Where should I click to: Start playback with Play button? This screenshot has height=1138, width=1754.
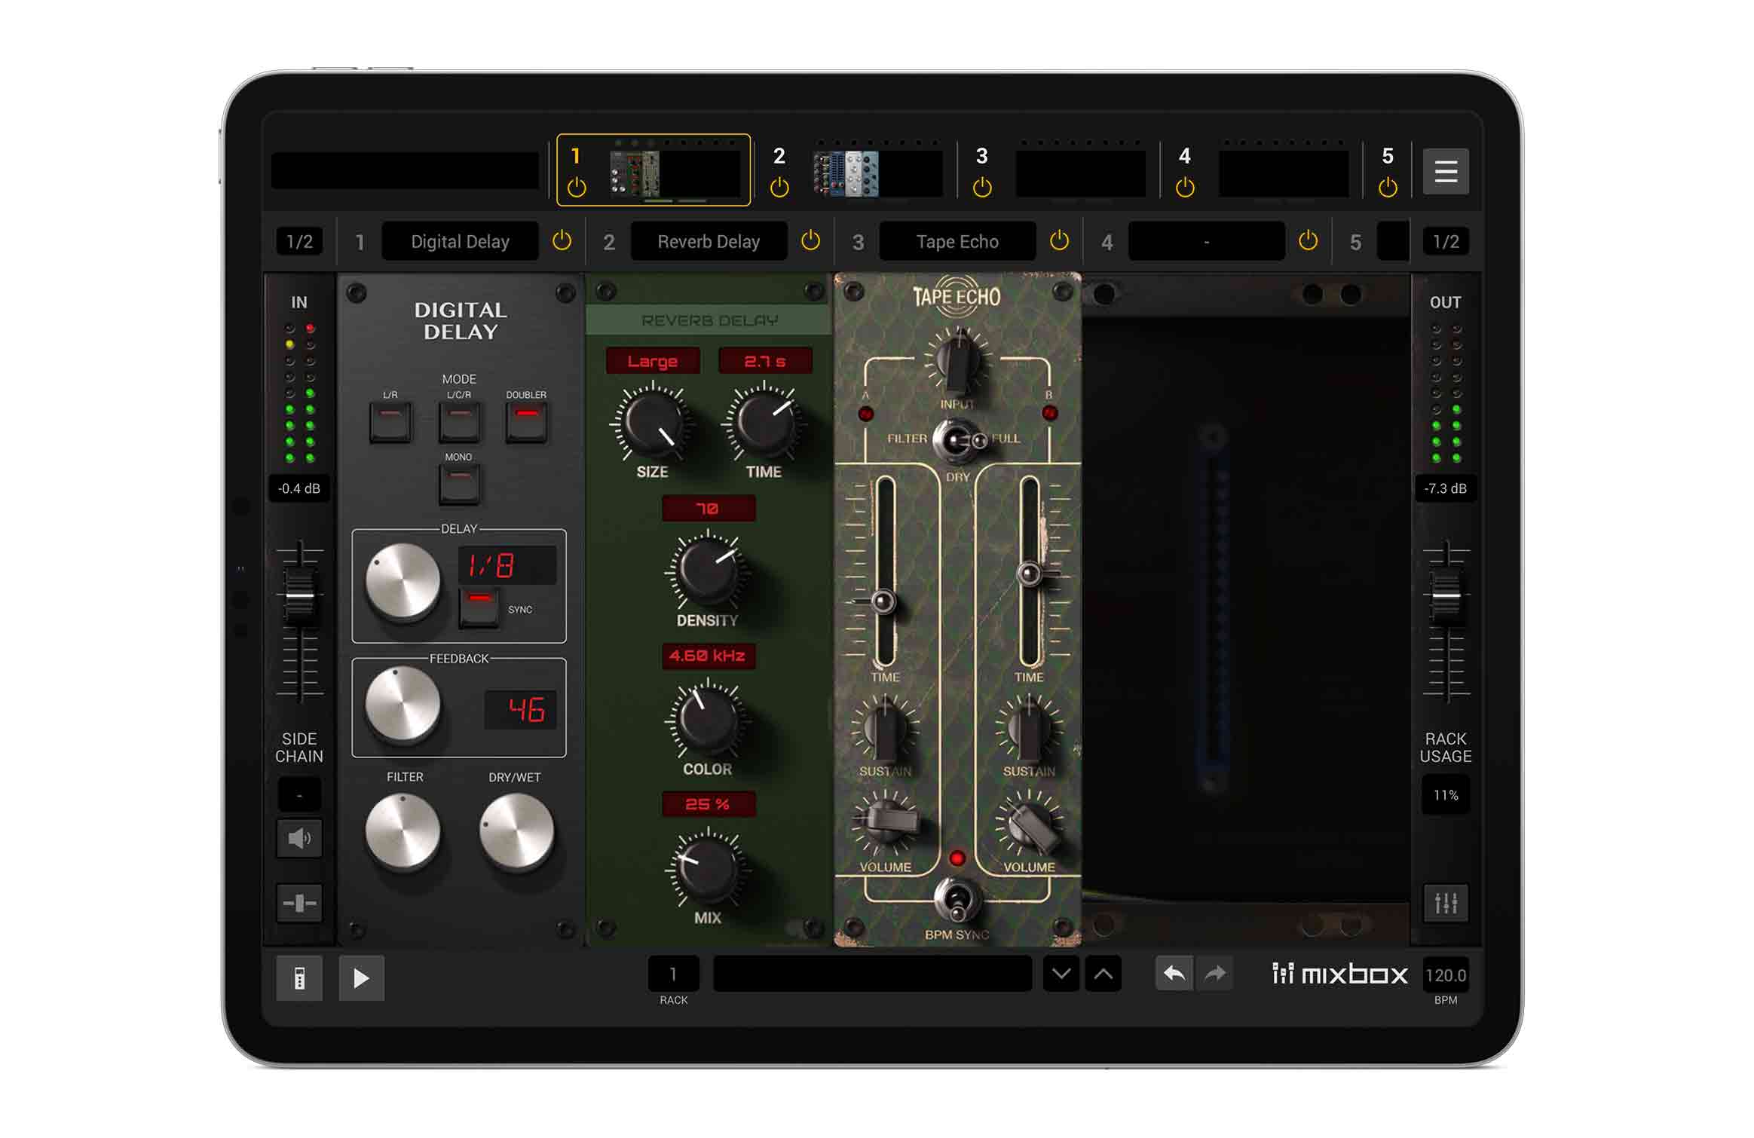coord(362,978)
